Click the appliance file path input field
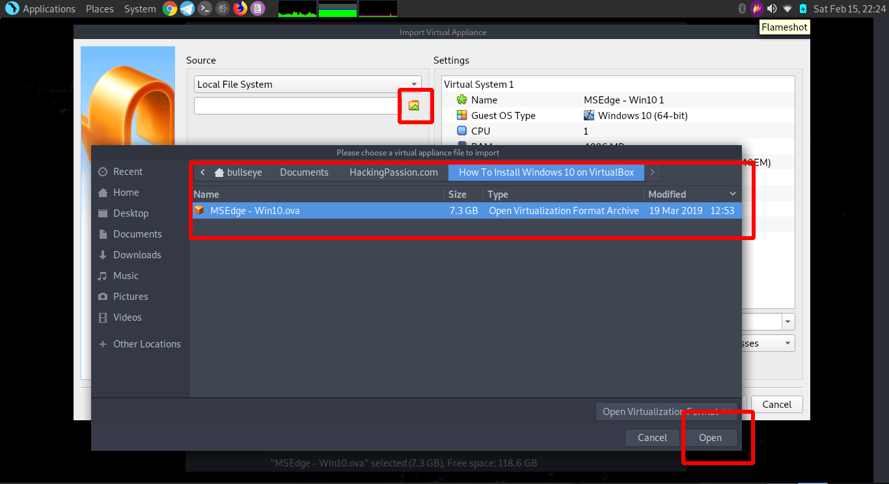Screen dimensions: 889x484 (x=297, y=106)
